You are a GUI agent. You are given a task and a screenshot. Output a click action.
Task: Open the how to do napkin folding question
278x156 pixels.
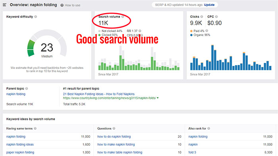(x=114, y=137)
